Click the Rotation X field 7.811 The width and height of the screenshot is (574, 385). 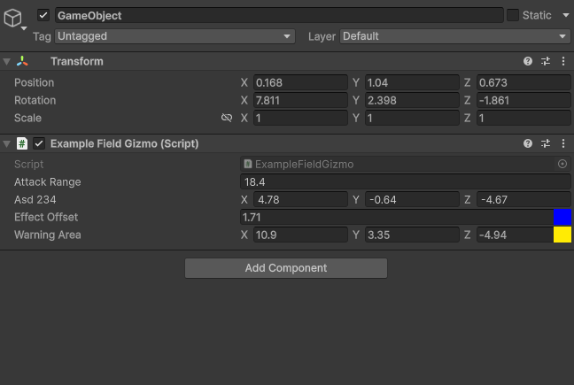(300, 100)
